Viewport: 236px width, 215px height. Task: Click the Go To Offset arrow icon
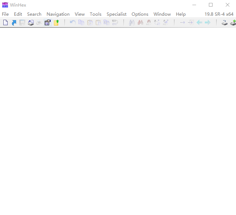[182, 23]
